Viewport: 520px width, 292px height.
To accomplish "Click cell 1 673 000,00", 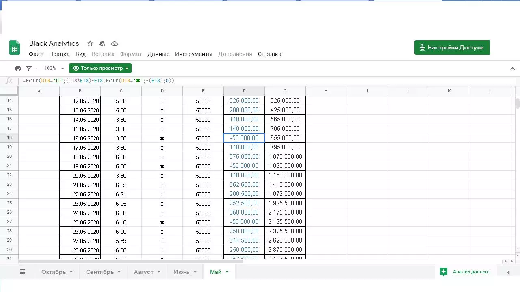I will (285, 194).
